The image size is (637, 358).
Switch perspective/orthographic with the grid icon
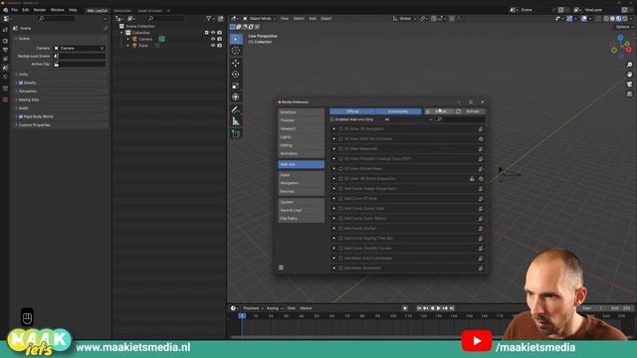tap(629, 93)
